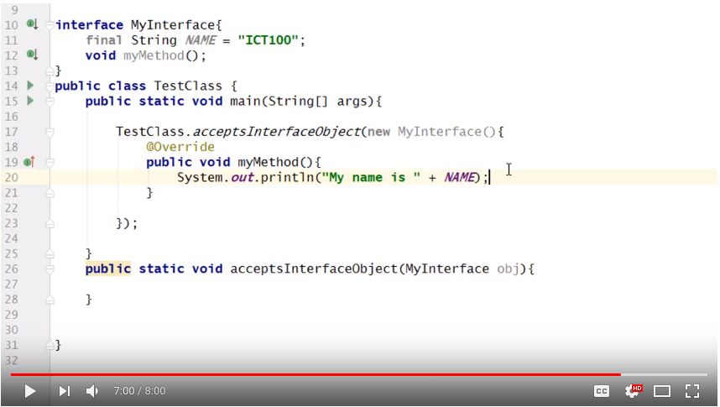This screenshot has width=720, height=407.
Task: Click fold end marker at line 31
Action: pos(50,346)
